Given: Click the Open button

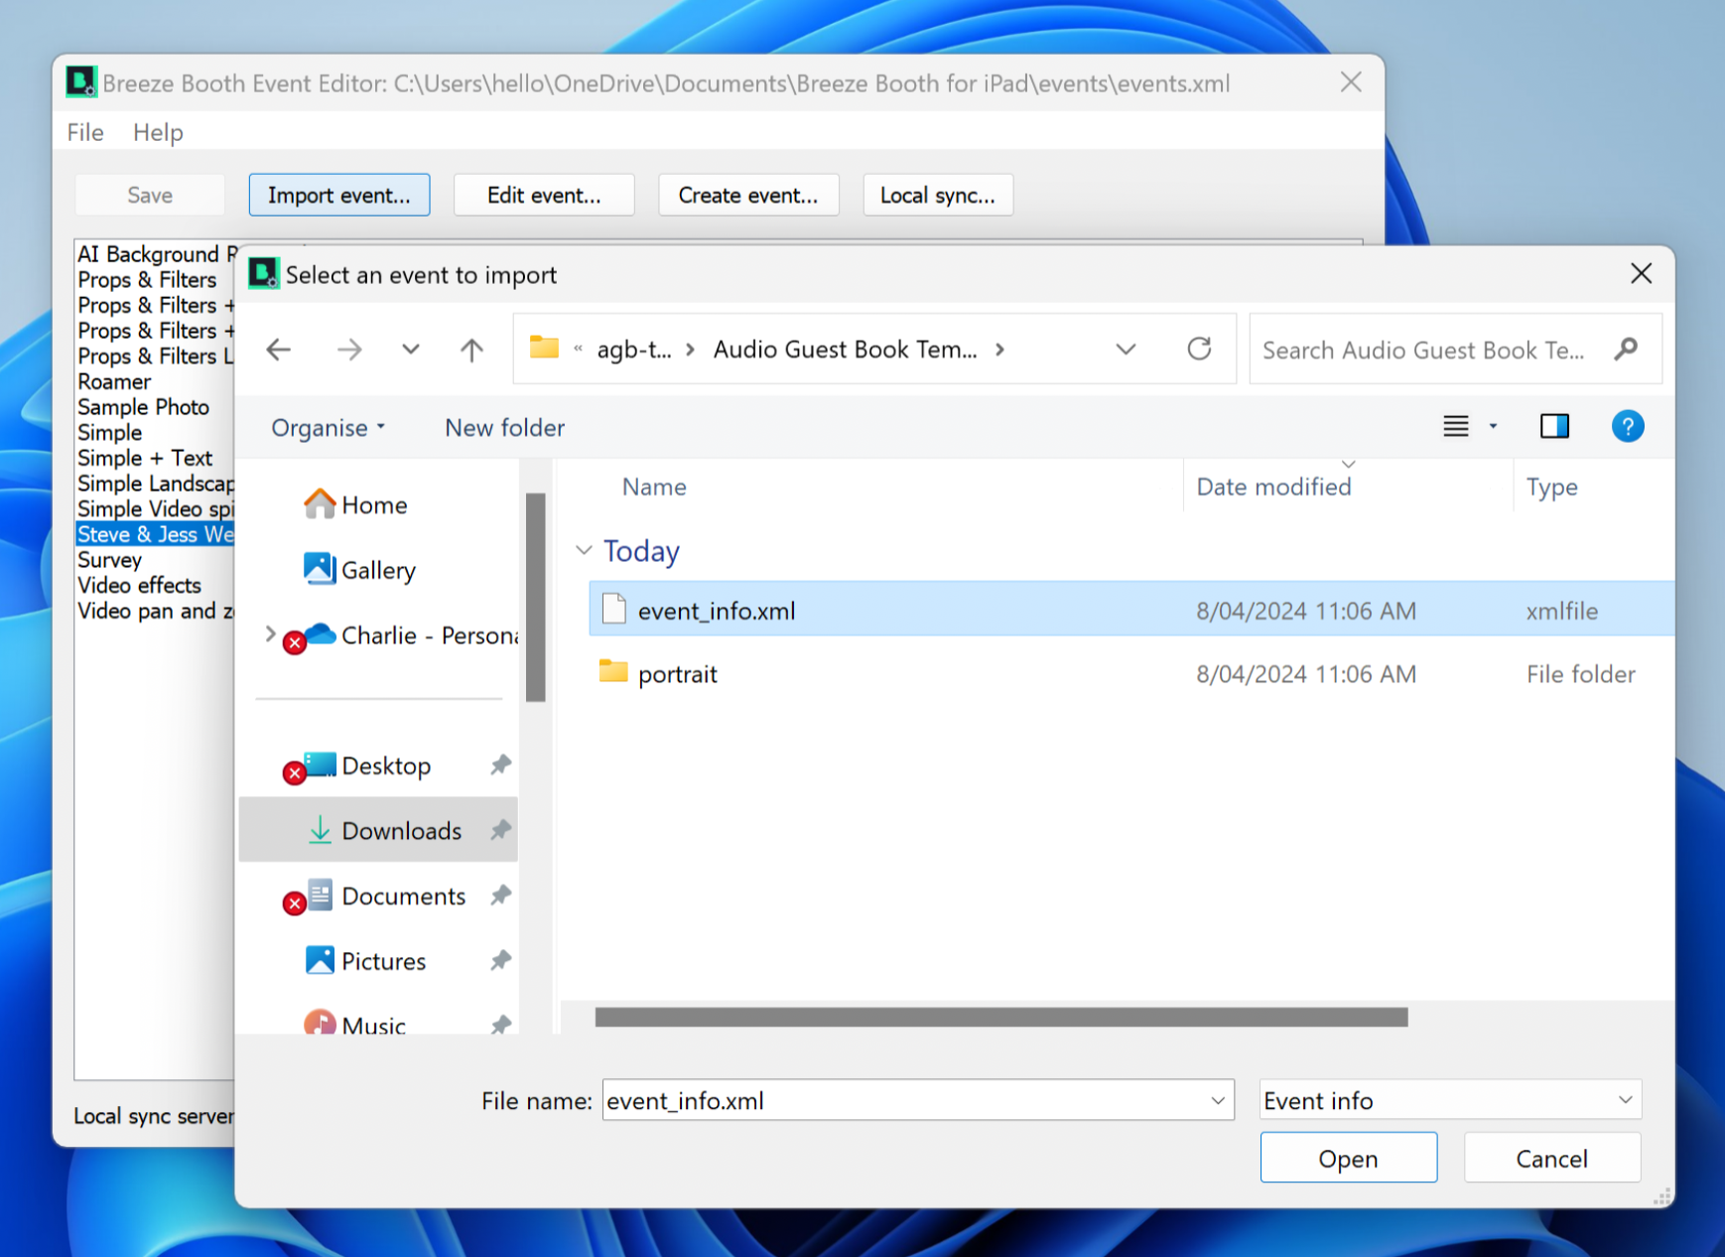Looking at the screenshot, I should tap(1348, 1159).
